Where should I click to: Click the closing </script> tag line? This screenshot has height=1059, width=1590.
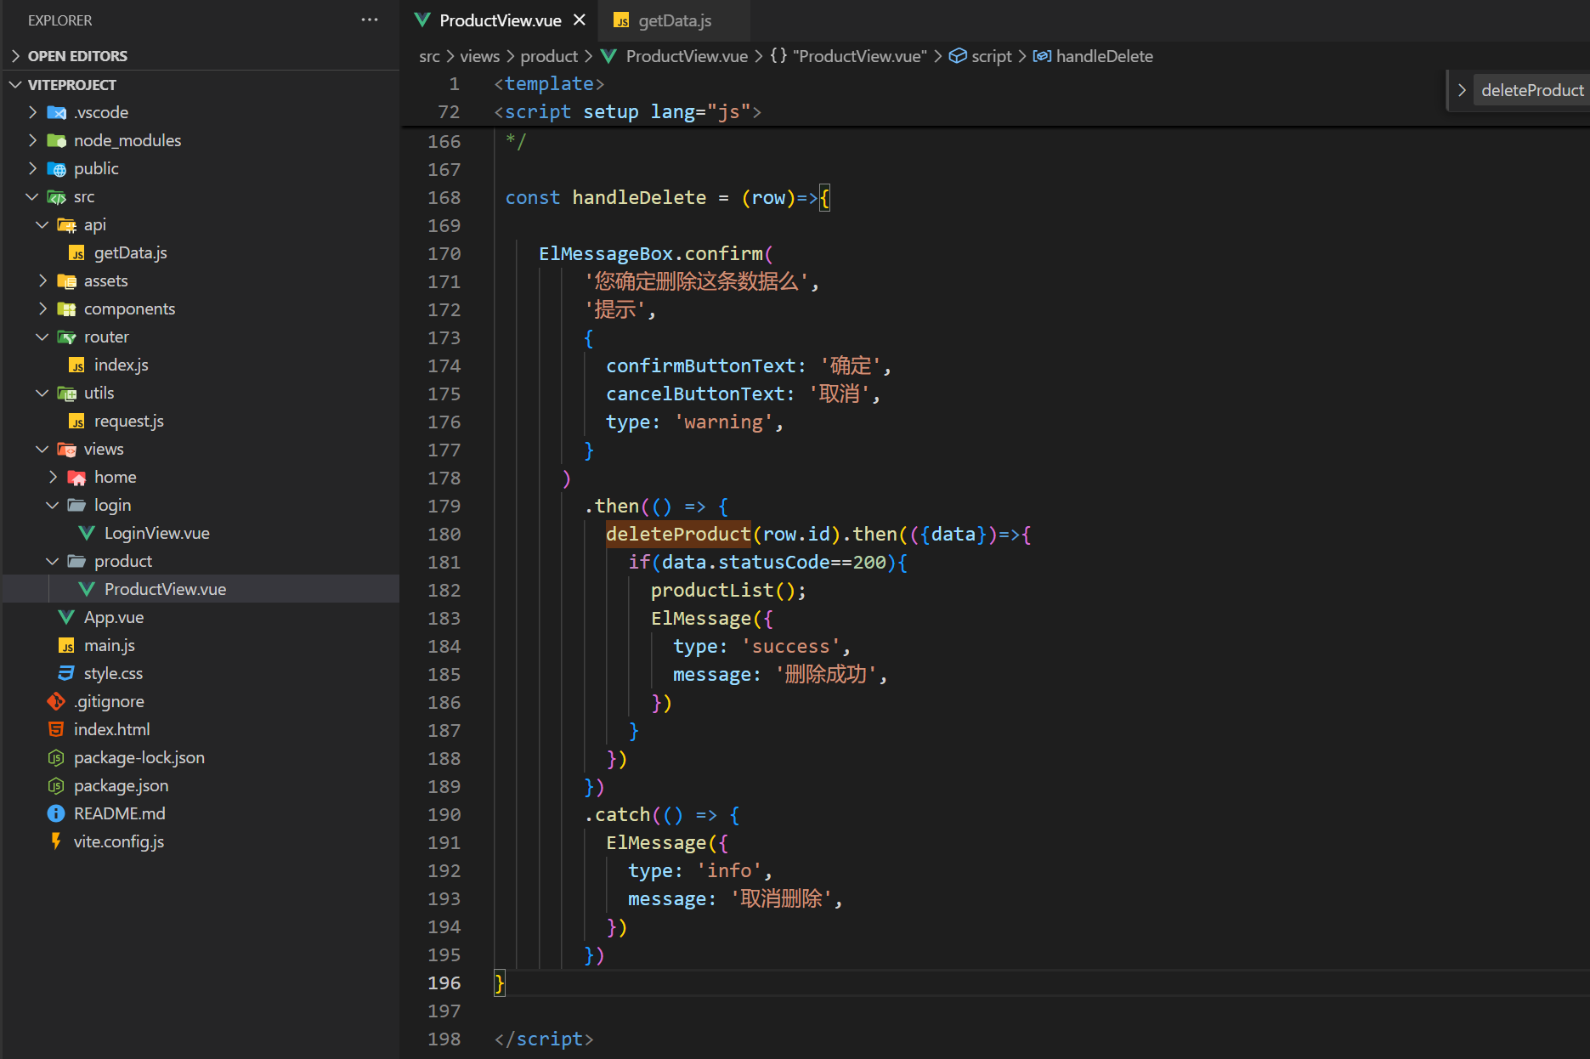[544, 1039]
